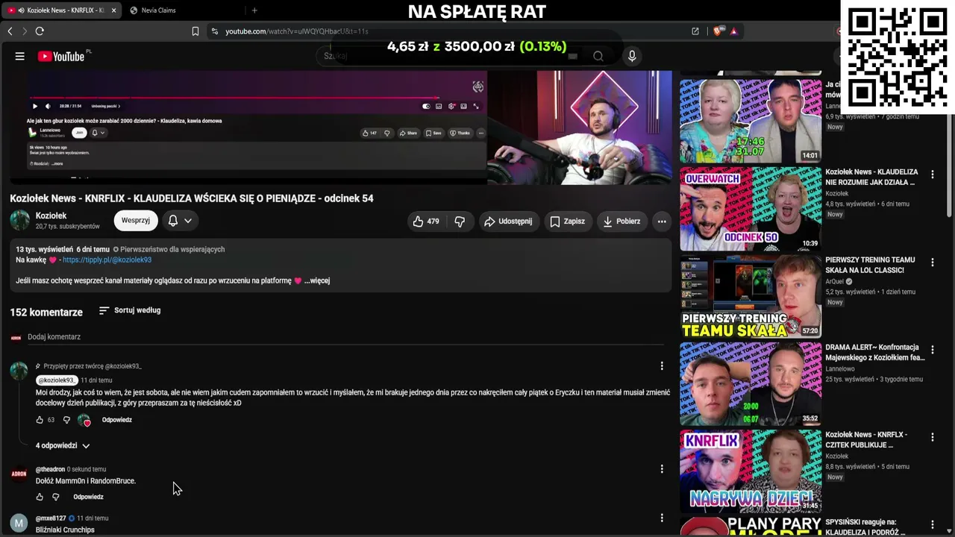This screenshot has height=537, width=955.
Task: Open the notification bell dropdown
Action: (180, 221)
